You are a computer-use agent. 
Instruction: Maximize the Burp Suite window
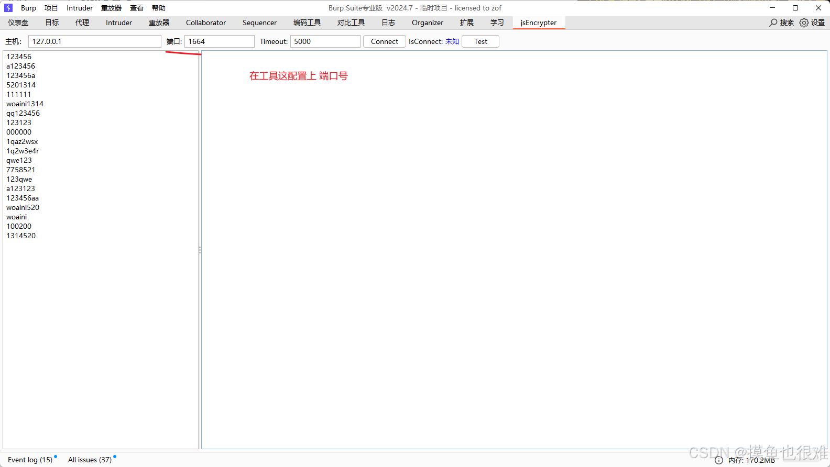(x=795, y=8)
